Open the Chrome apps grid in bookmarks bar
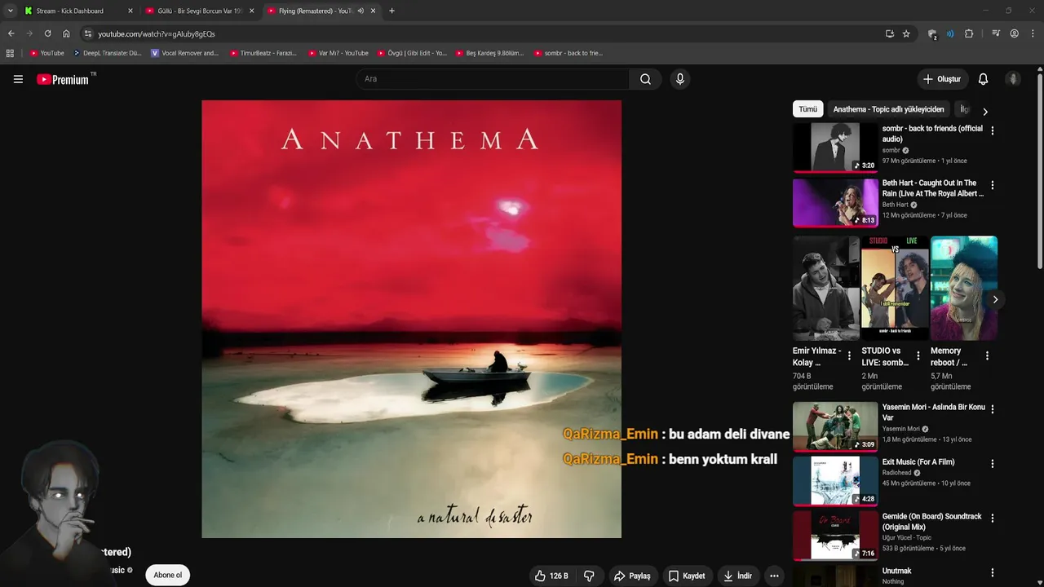The image size is (1044, 587). pyautogui.click(x=10, y=53)
